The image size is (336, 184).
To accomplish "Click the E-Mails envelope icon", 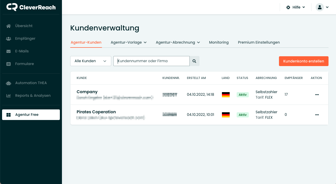I will [9, 51].
